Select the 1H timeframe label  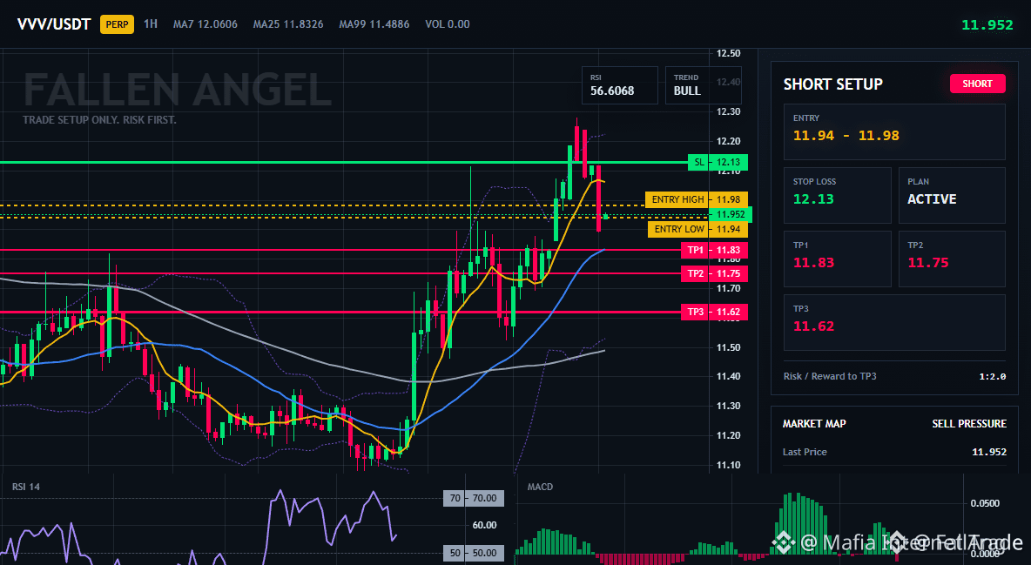[x=151, y=24]
